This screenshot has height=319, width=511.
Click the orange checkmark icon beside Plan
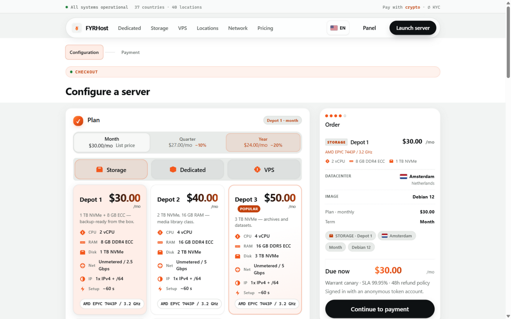[x=78, y=121]
